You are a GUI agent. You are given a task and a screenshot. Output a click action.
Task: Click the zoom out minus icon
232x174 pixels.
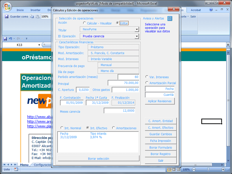coord(194,169)
